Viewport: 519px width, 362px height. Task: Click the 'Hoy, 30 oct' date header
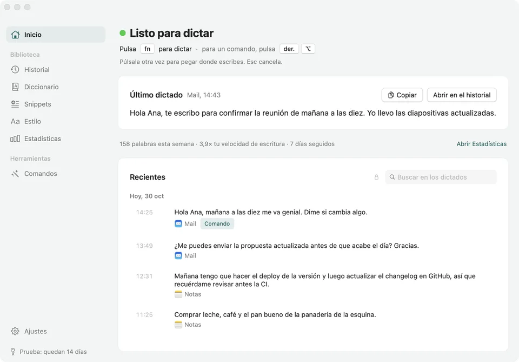click(x=147, y=196)
